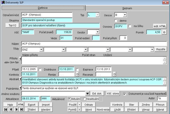The width and height of the screenshot is (170, 114).
Task: Toggle the 'na šířku' checkbox
Action: pyautogui.click(x=130, y=26)
